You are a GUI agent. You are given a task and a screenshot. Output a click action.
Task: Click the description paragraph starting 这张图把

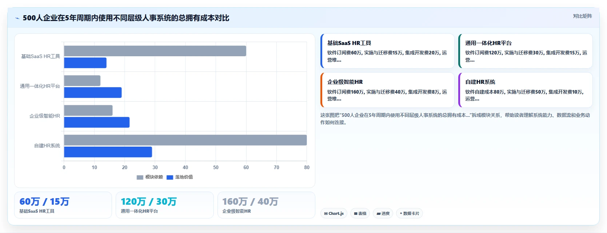click(455, 119)
